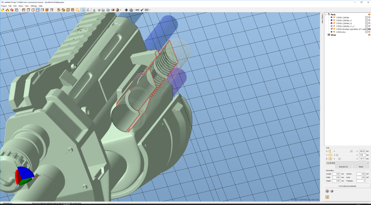The height and width of the screenshot is (205, 371).
Task: Select the last cube view icon in the toolbar
Action: (51, 10)
